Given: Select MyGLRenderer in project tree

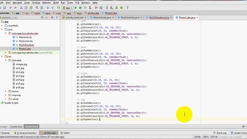Looking at the screenshot, I should (27, 45).
